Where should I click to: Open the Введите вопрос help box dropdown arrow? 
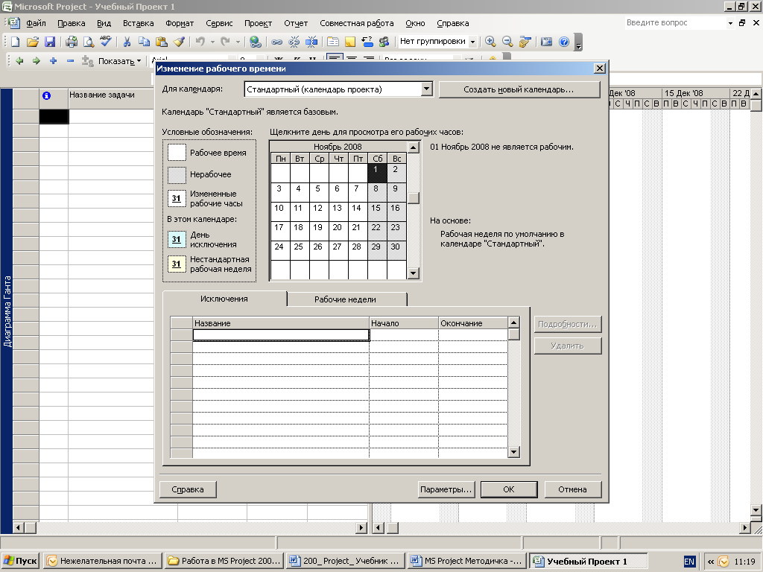(x=730, y=23)
